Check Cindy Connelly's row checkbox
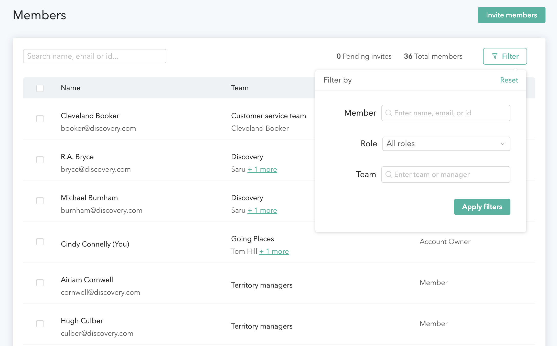 pos(40,242)
